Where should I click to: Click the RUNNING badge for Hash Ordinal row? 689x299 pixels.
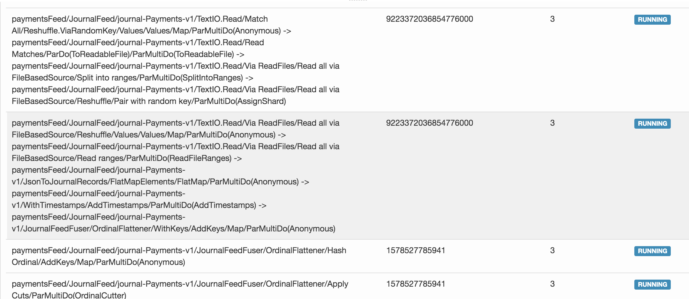[x=652, y=251]
